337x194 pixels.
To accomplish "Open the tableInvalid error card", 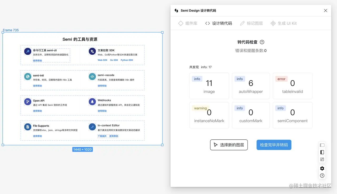I will (293, 86).
